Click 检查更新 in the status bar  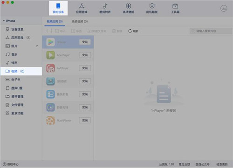(222, 164)
